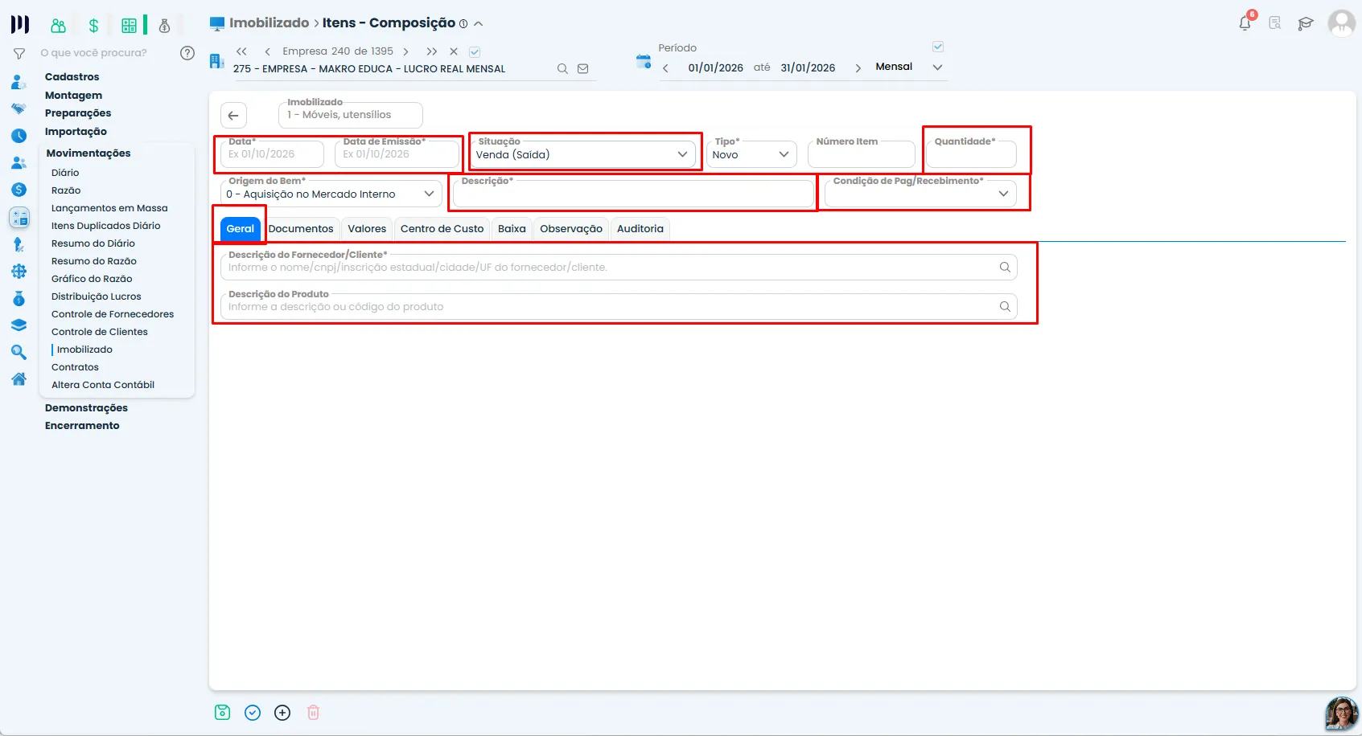Open the graduation cap training icon
This screenshot has height=736, width=1362.
pos(1306,23)
